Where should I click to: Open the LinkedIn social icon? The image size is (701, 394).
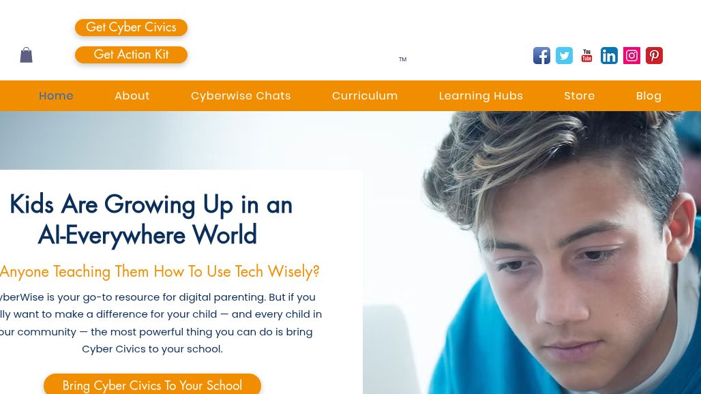click(x=609, y=56)
